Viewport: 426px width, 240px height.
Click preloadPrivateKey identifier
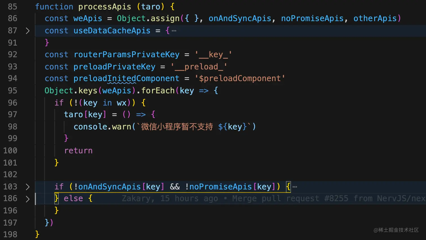tap(114, 67)
